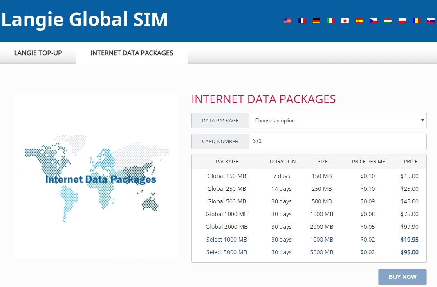Screen dimensions: 437x287
Task: Click the Internet Data Packages red heading
Action: [263, 99]
